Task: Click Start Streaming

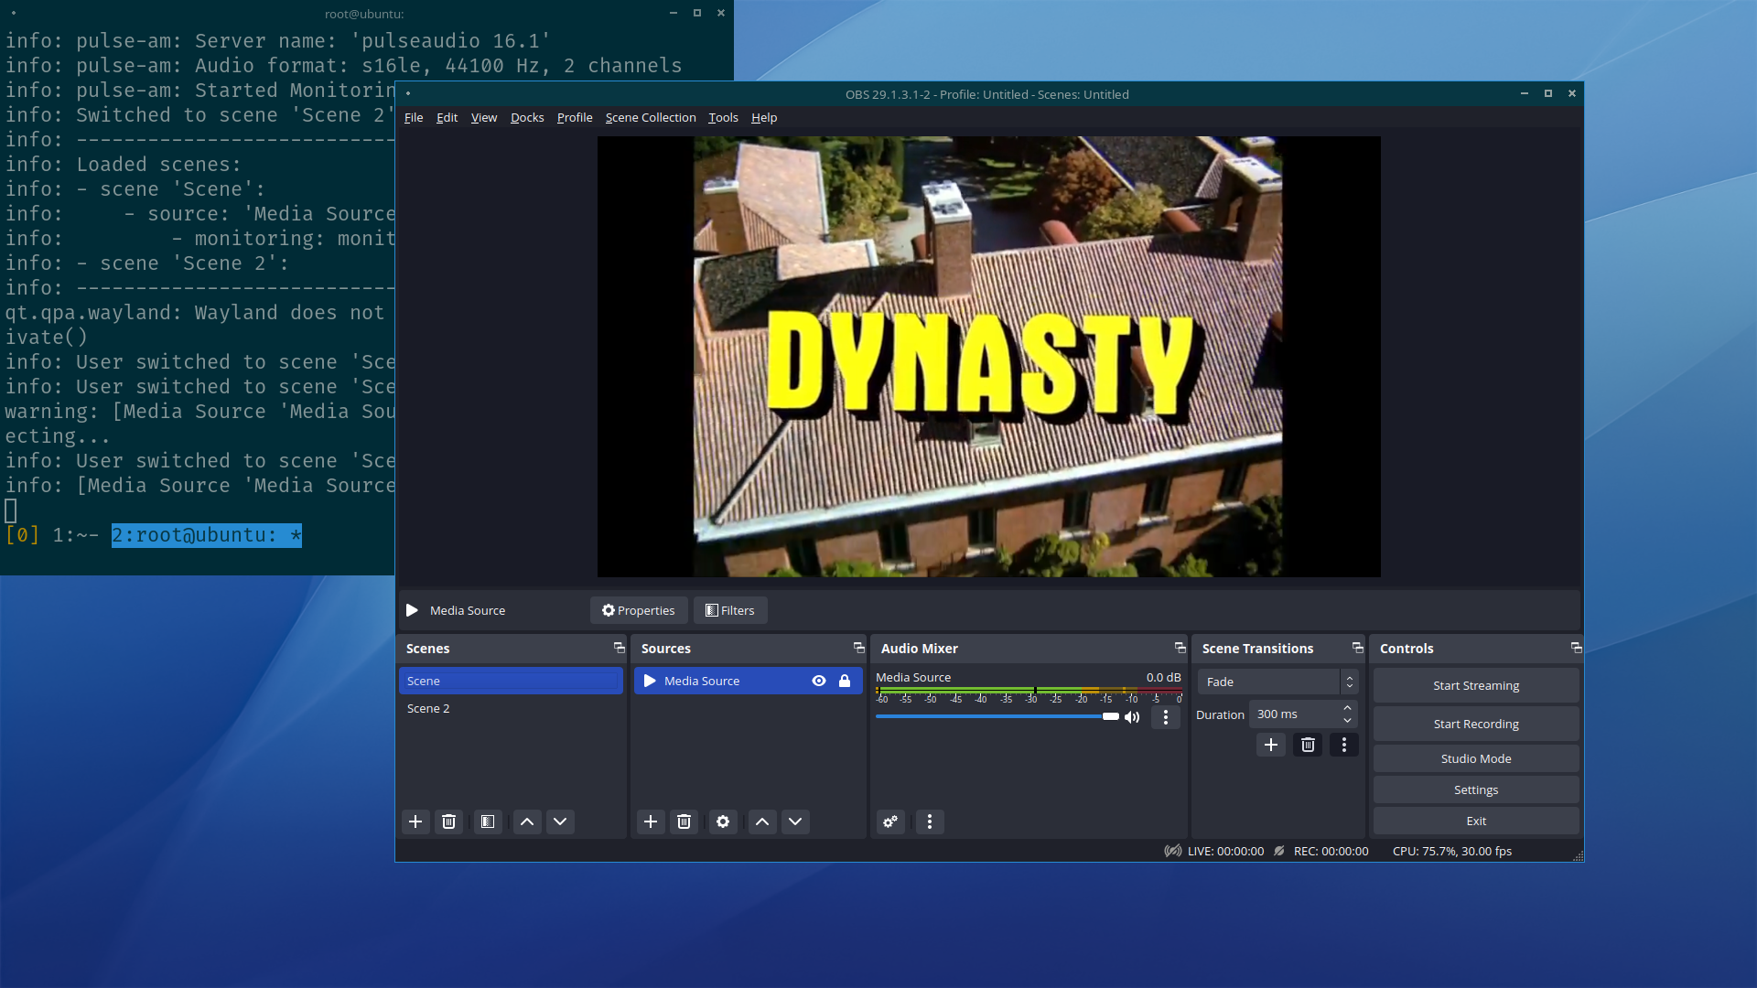Action: click(1476, 685)
